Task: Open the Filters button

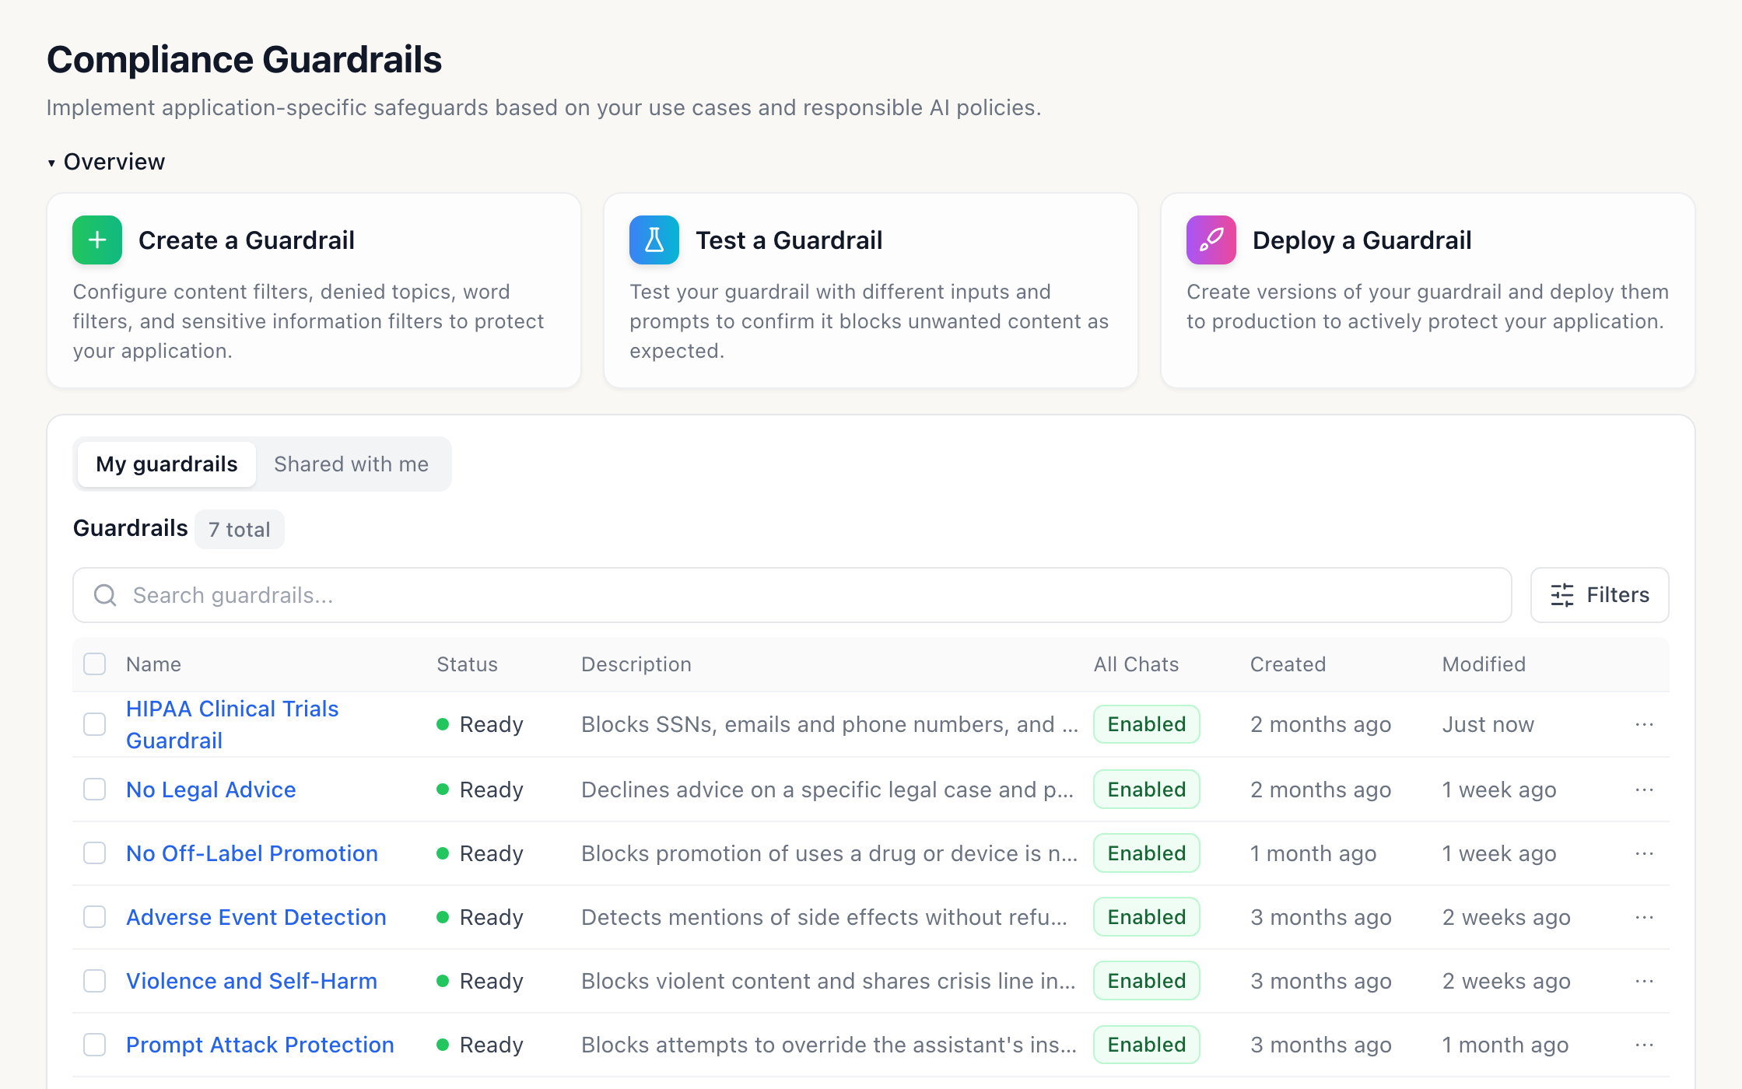Action: click(x=1600, y=595)
